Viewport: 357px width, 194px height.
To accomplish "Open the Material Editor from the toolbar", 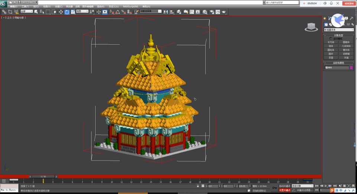I will [x=205, y=12].
